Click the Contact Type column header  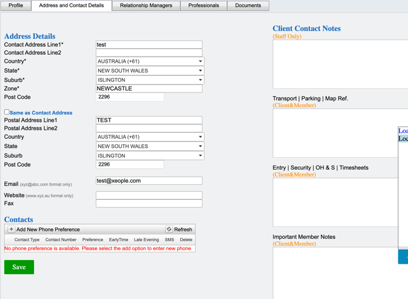click(x=27, y=240)
